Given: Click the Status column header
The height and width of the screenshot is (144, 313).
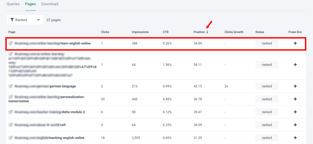Looking at the screenshot, I should [x=260, y=32].
